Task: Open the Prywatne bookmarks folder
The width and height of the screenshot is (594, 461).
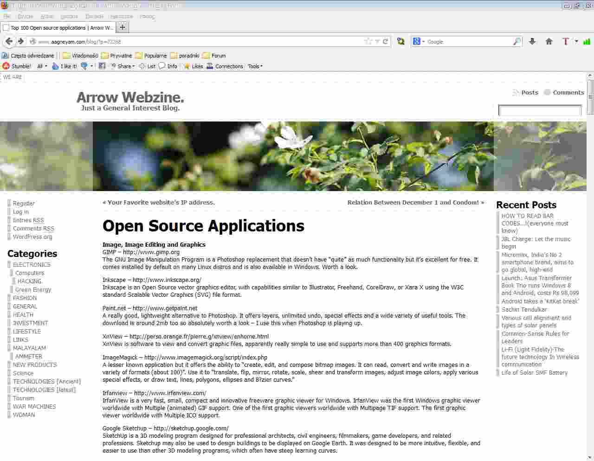Action: pos(116,56)
